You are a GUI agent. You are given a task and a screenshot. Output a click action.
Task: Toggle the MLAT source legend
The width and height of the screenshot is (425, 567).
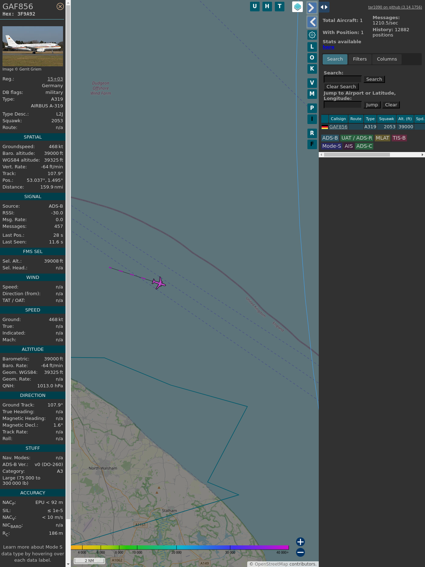pyautogui.click(x=382, y=138)
